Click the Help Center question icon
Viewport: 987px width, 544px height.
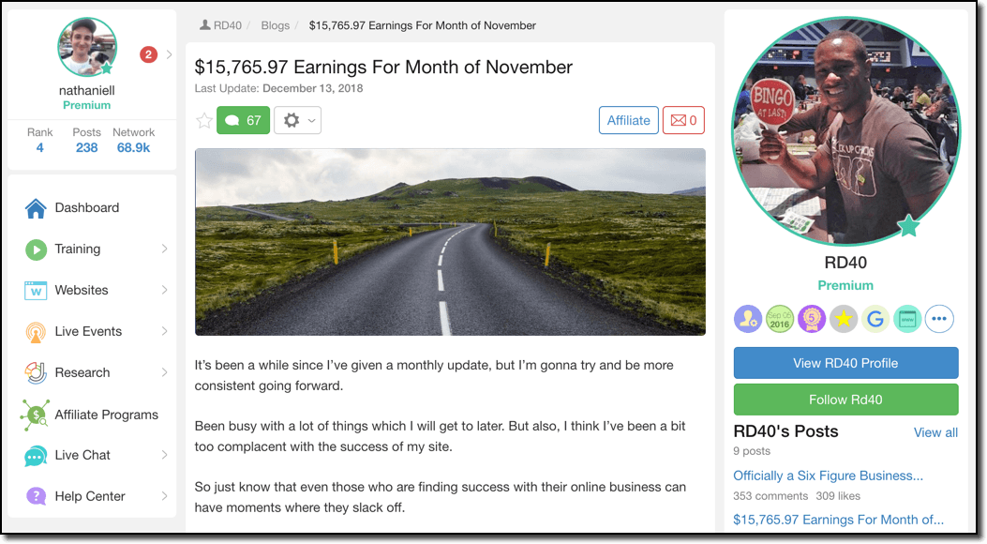[36, 496]
